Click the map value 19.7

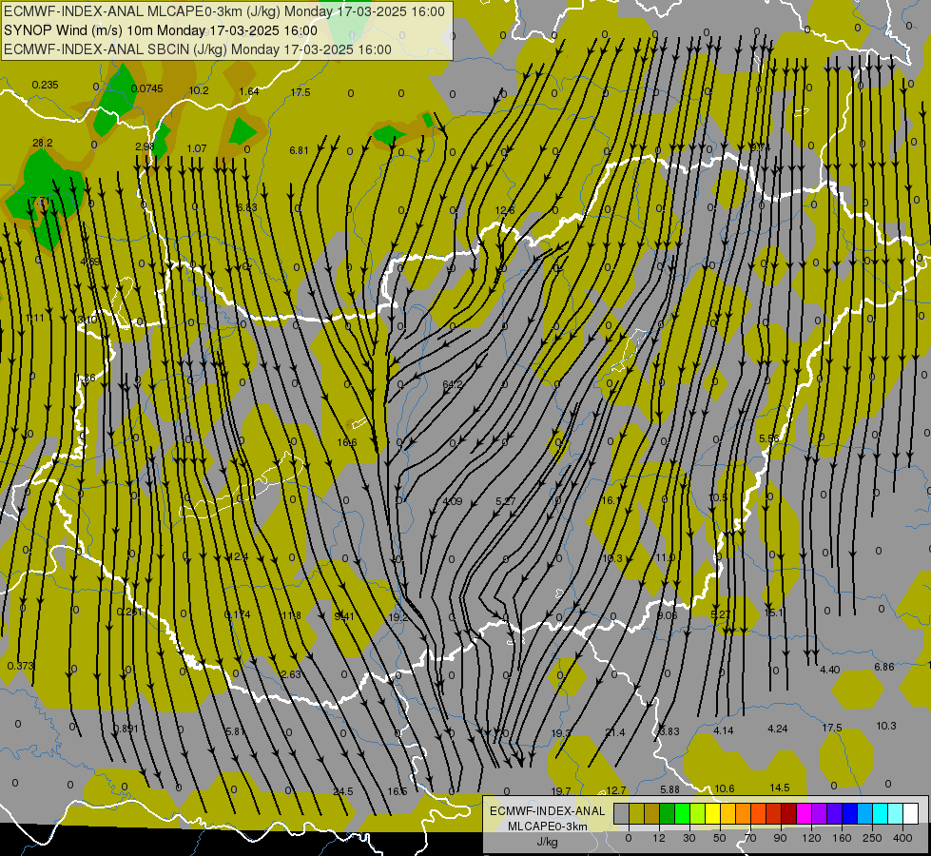[x=561, y=790]
